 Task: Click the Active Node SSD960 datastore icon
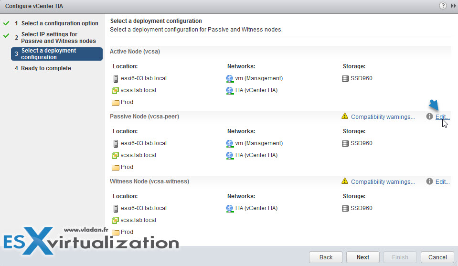[345, 78]
